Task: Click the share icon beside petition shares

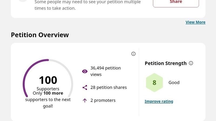Action: coord(85,87)
